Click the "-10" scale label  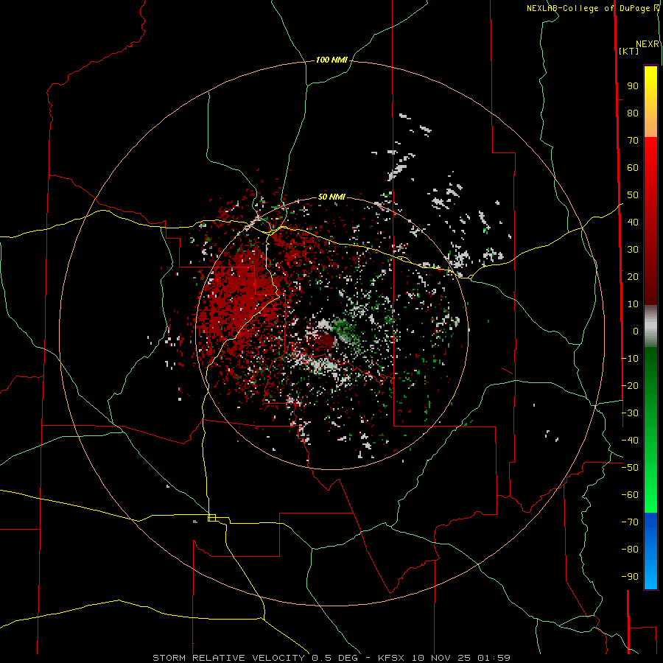[630, 359]
